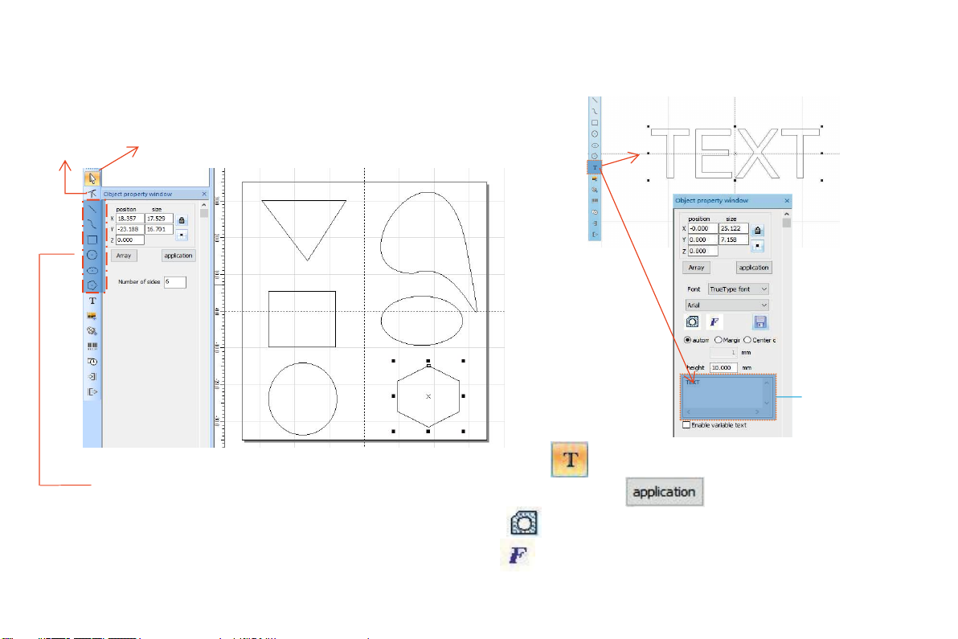Click width size field showing 17.529
Screen dimensions: 958x639
coord(159,218)
